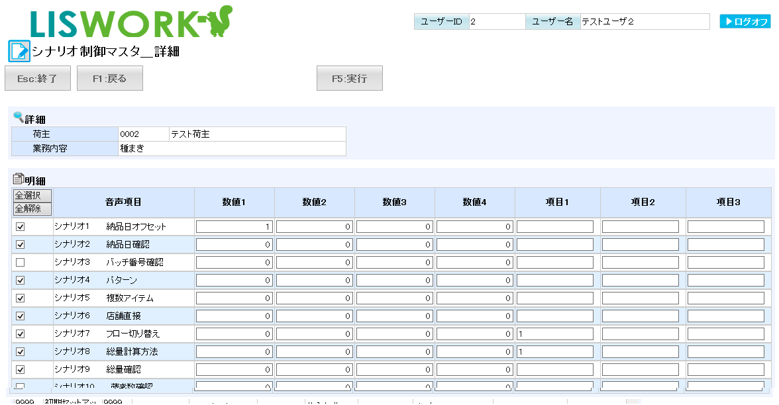Select the 項目3 field for シナリオ2 納品日確認

(726, 244)
